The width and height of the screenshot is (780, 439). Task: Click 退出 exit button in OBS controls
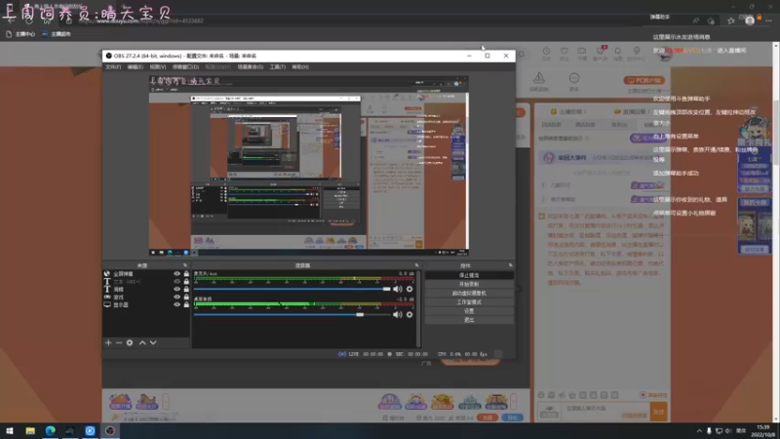click(x=469, y=320)
